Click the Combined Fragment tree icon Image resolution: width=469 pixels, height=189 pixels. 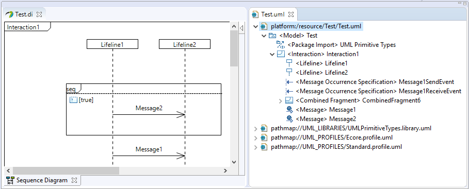[289, 100]
